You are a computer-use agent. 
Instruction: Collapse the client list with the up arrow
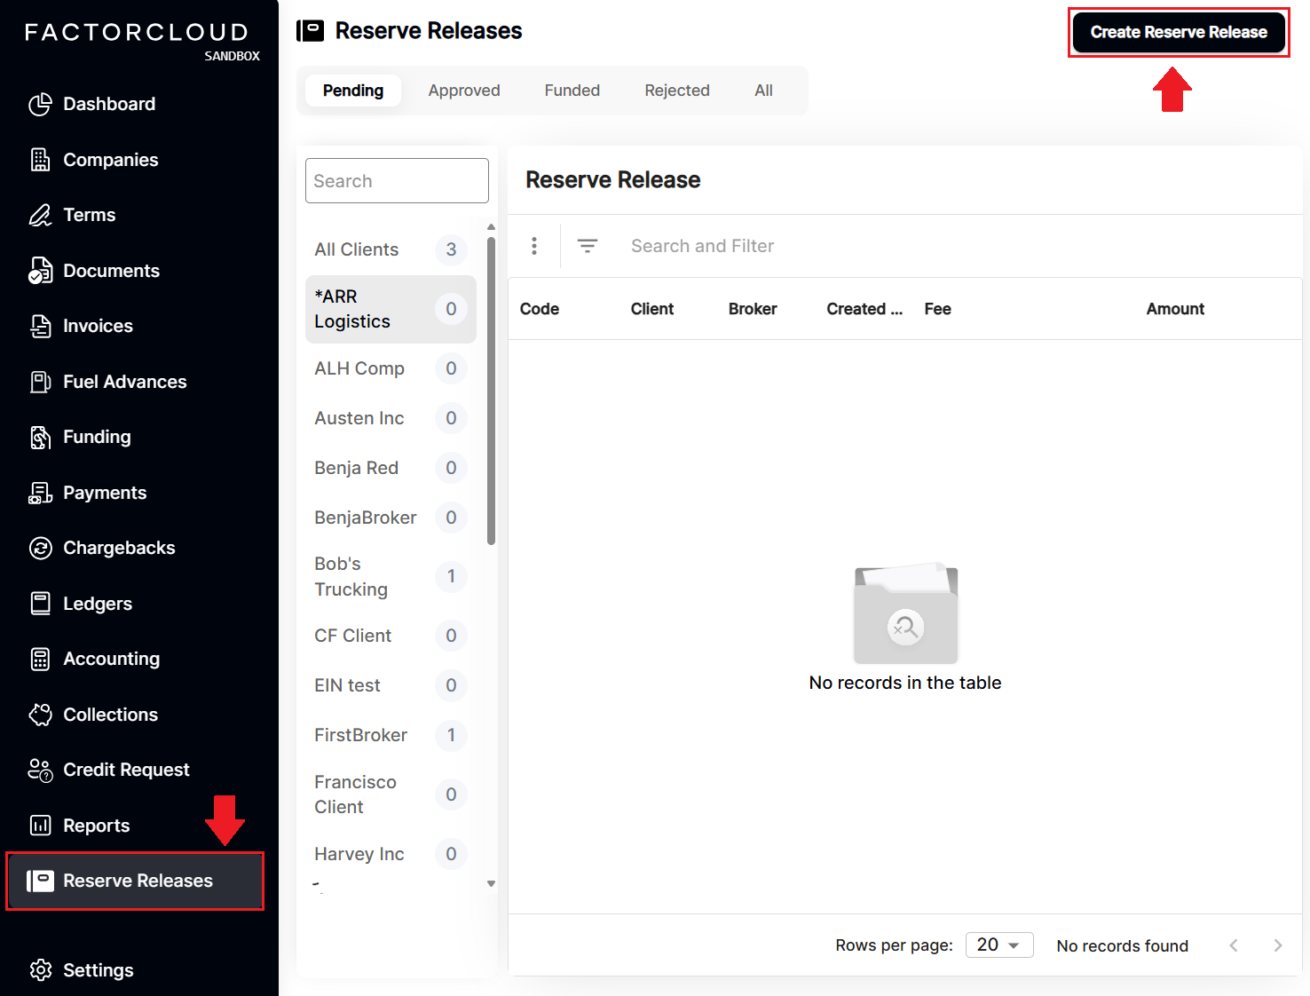(x=491, y=227)
